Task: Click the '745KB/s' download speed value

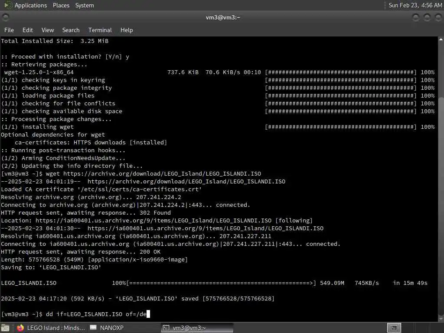Action: (x=367, y=283)
